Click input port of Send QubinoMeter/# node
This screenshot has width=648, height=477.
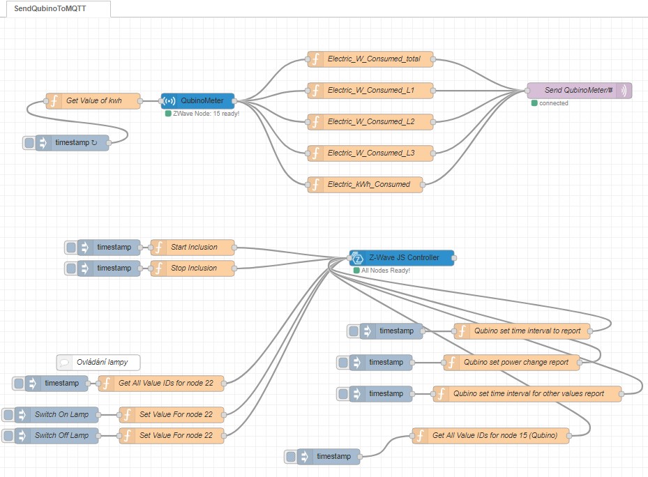[x=527, y=91]
